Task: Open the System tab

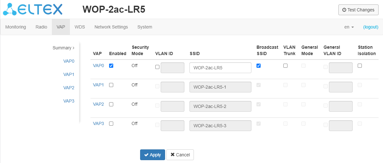Action: coord(145,27)
